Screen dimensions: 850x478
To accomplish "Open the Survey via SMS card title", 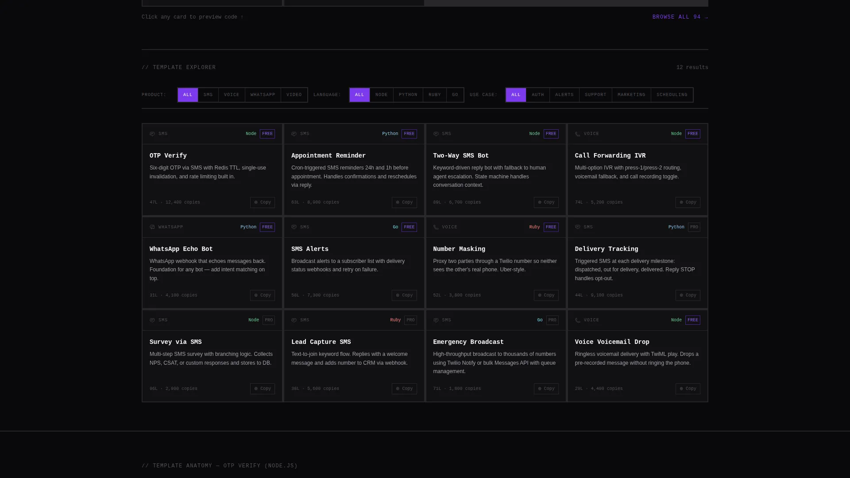I will coord(175,342).
